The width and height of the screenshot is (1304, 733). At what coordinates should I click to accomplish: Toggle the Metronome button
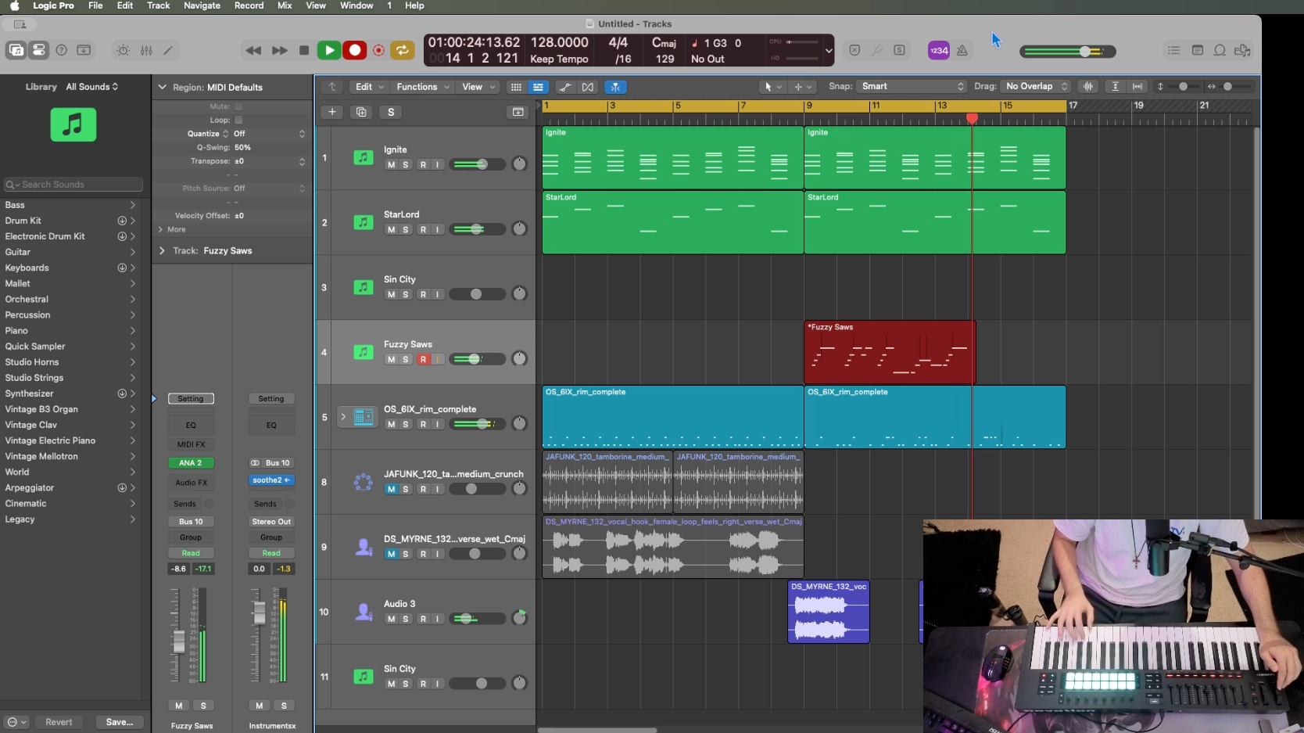[962, 50]
